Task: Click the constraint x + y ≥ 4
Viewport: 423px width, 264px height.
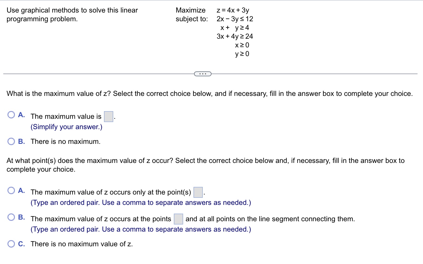Action: pos(235,28)
